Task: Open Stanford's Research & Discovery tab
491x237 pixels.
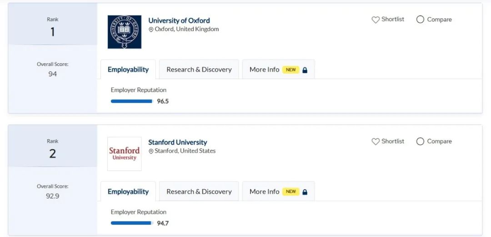Action: (x=199, y=192)
